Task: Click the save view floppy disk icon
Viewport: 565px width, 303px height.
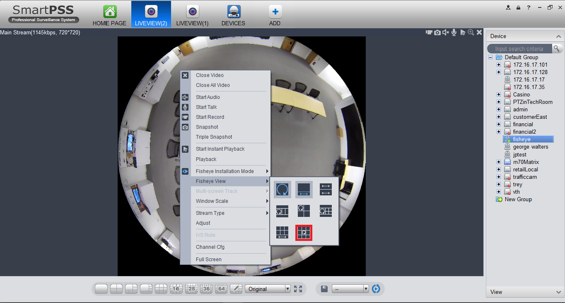Action: [x=324, y=289]
